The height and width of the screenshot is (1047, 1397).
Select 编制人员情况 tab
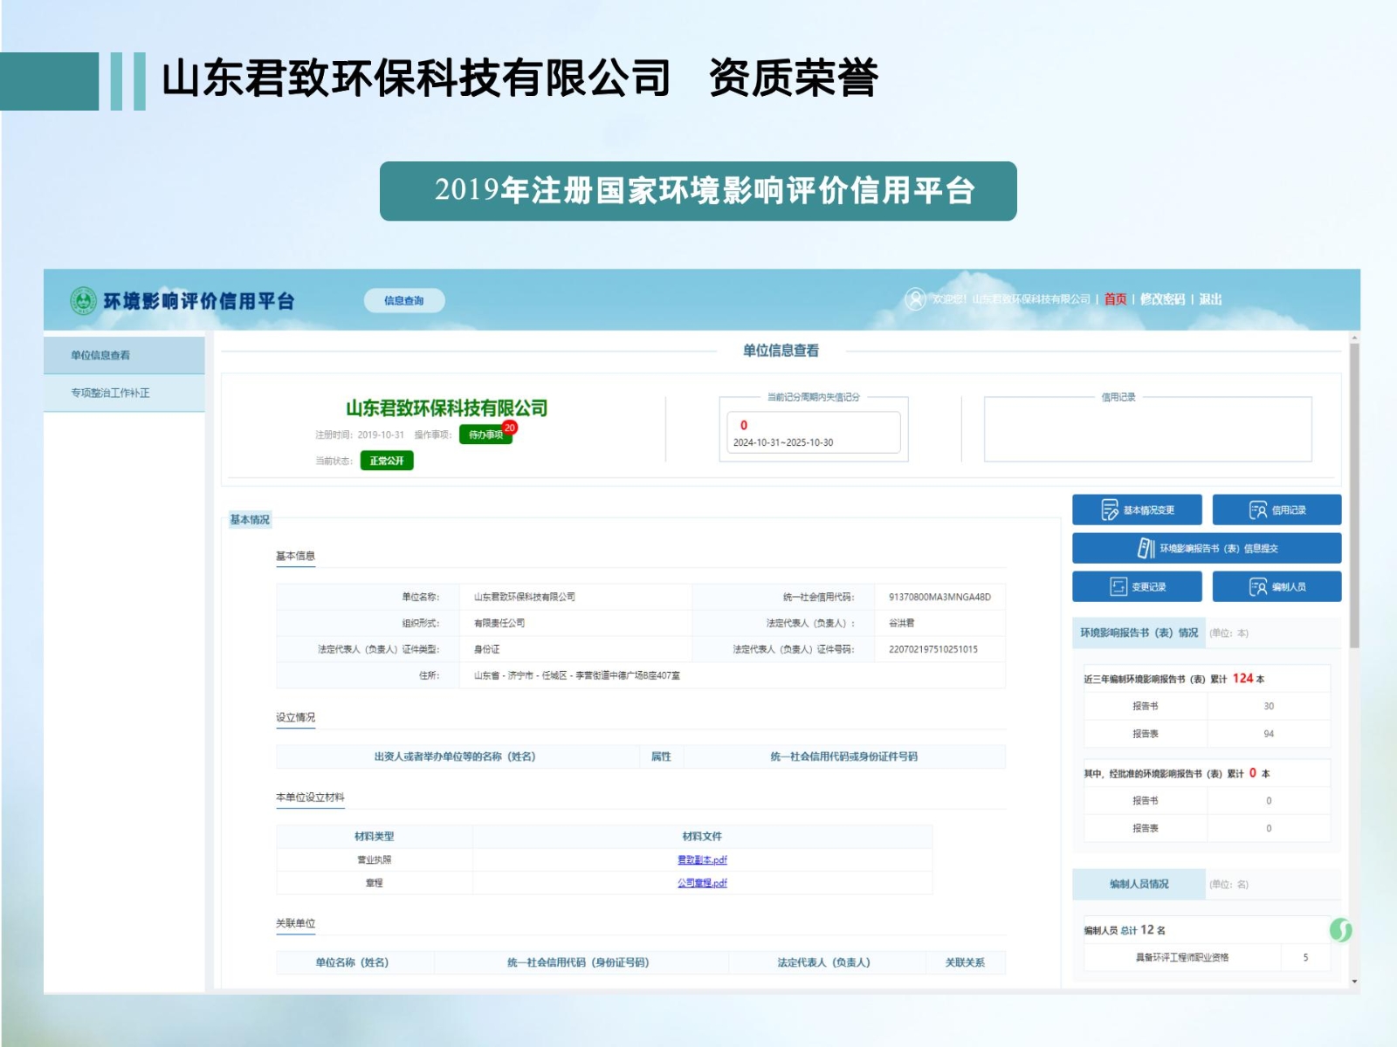pos(1139,884)
